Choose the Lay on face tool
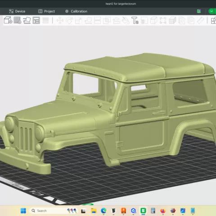This screenshot has width=216, height=216. [x=88, y=20]
